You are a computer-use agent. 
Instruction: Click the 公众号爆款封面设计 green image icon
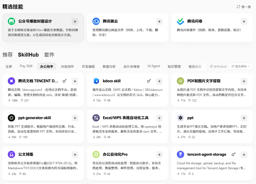pos(11,21)
